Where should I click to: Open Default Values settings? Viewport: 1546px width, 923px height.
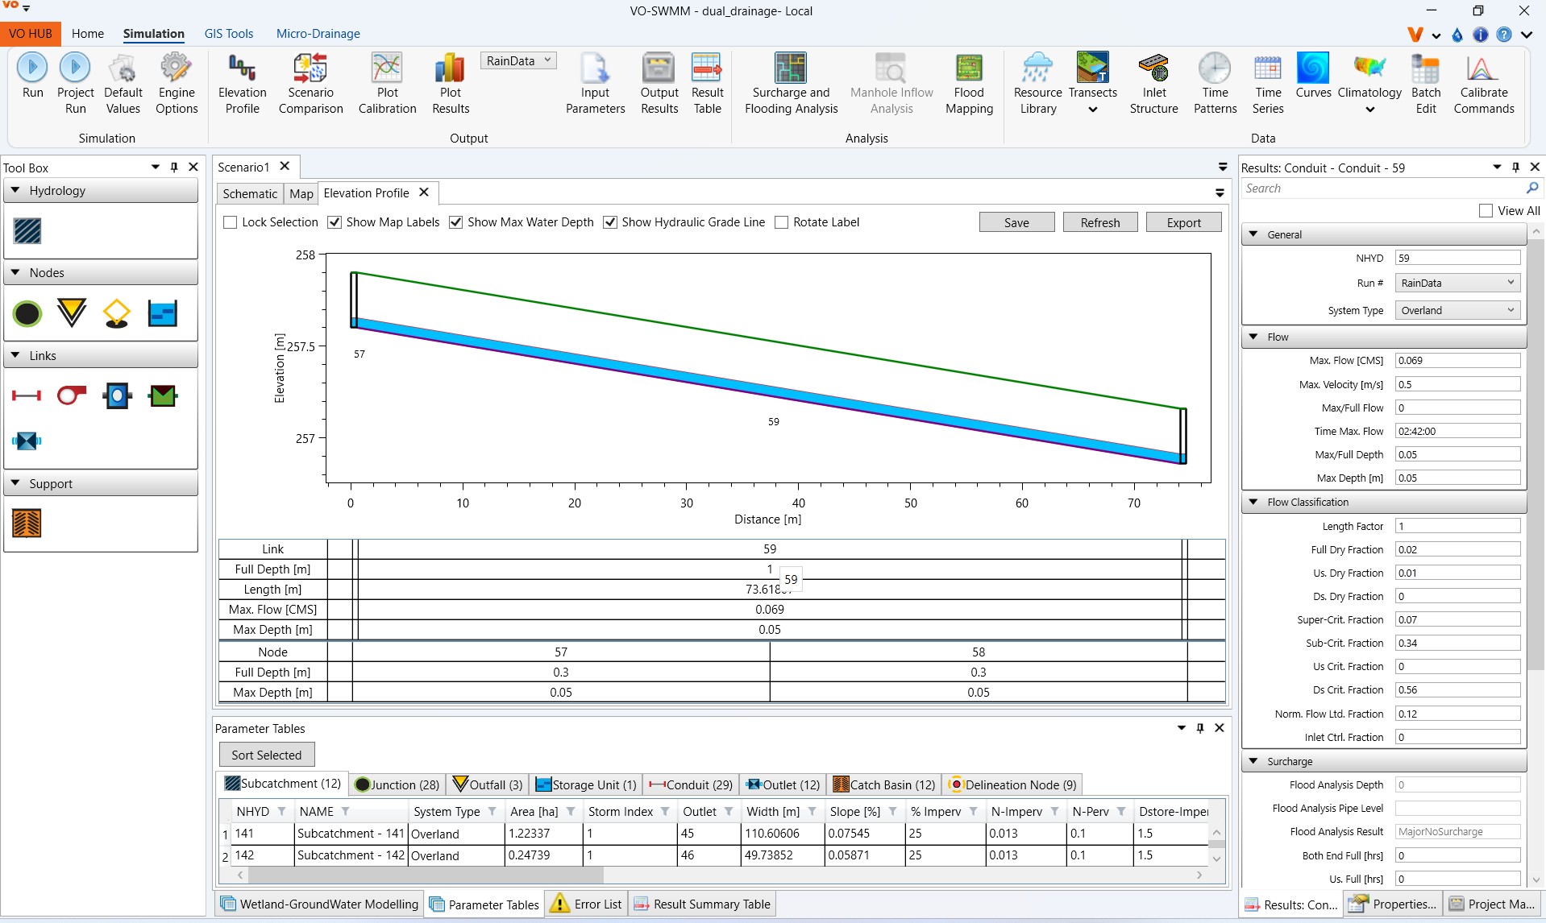123,83
